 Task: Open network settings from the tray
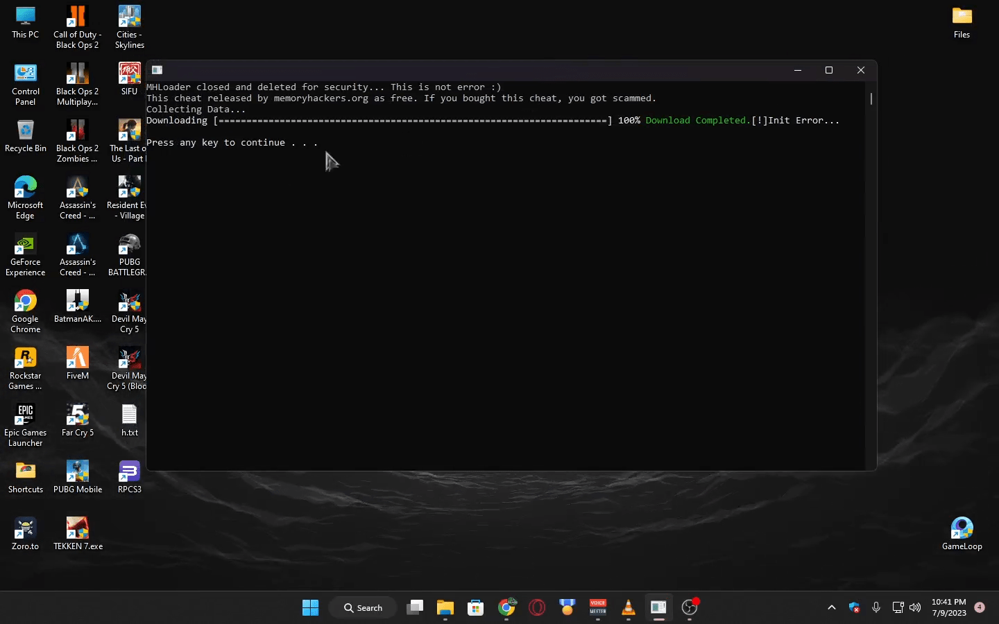point(898,608)
